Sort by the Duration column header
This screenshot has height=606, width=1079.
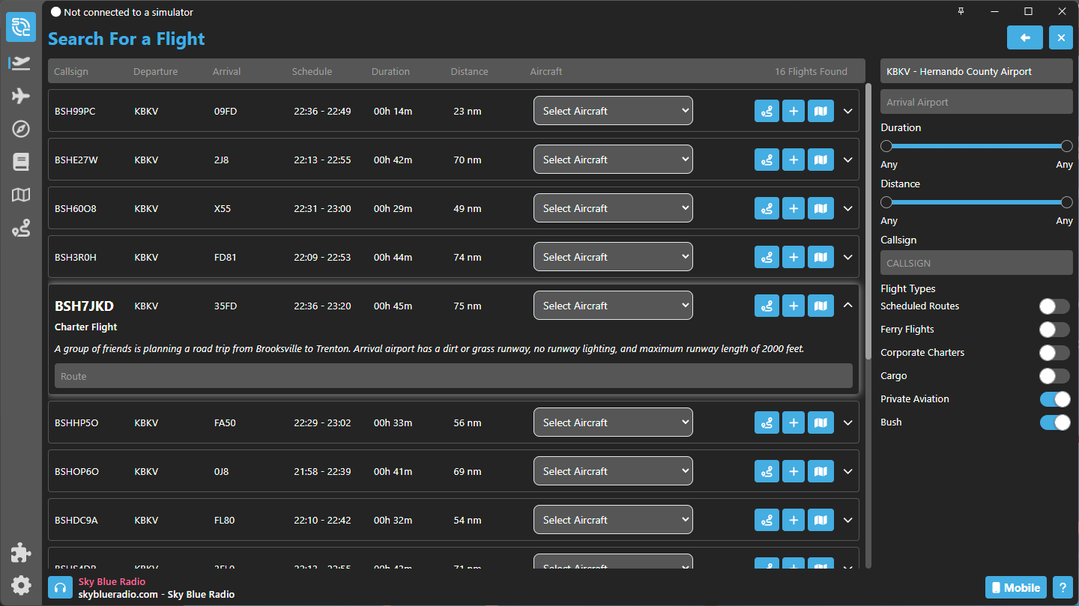[390, 72]
